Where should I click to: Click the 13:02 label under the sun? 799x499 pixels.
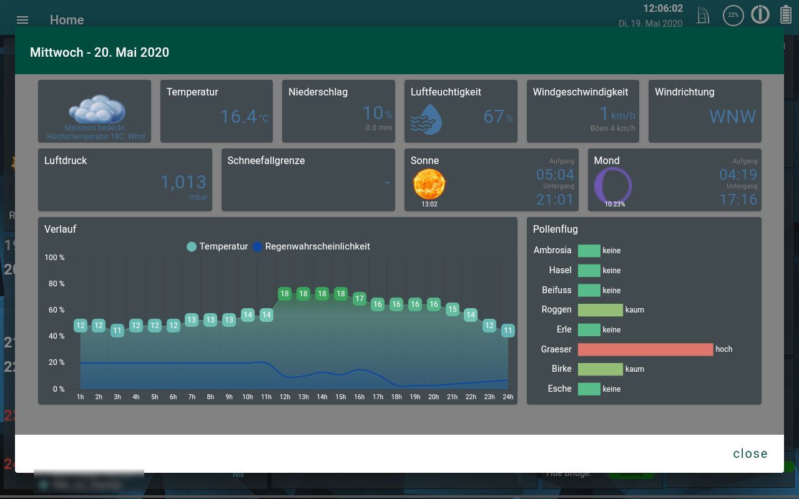pyautogui.click(x=429, y=204)
